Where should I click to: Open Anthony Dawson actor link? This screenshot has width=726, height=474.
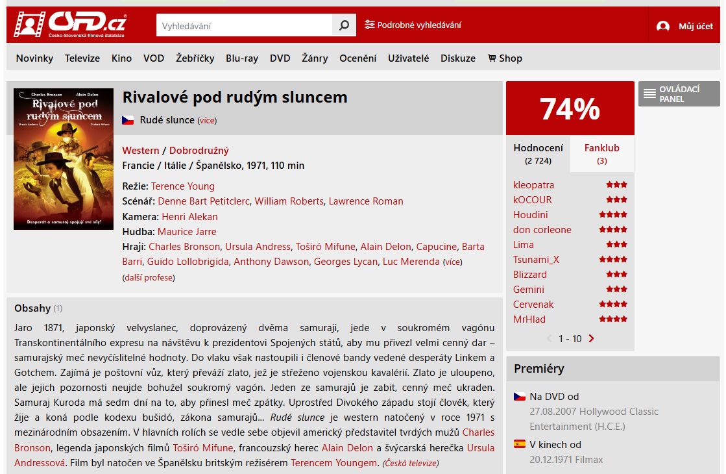click(271, 261)
